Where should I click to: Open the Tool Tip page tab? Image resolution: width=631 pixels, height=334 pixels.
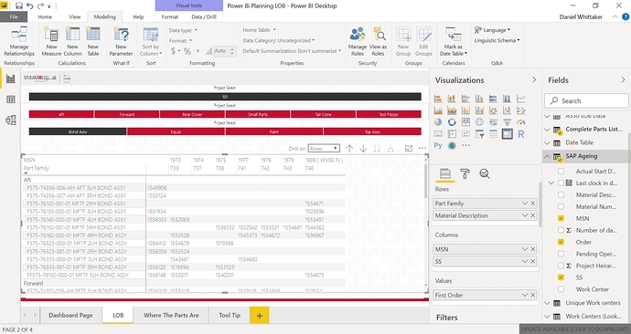(x=230, y=315)
